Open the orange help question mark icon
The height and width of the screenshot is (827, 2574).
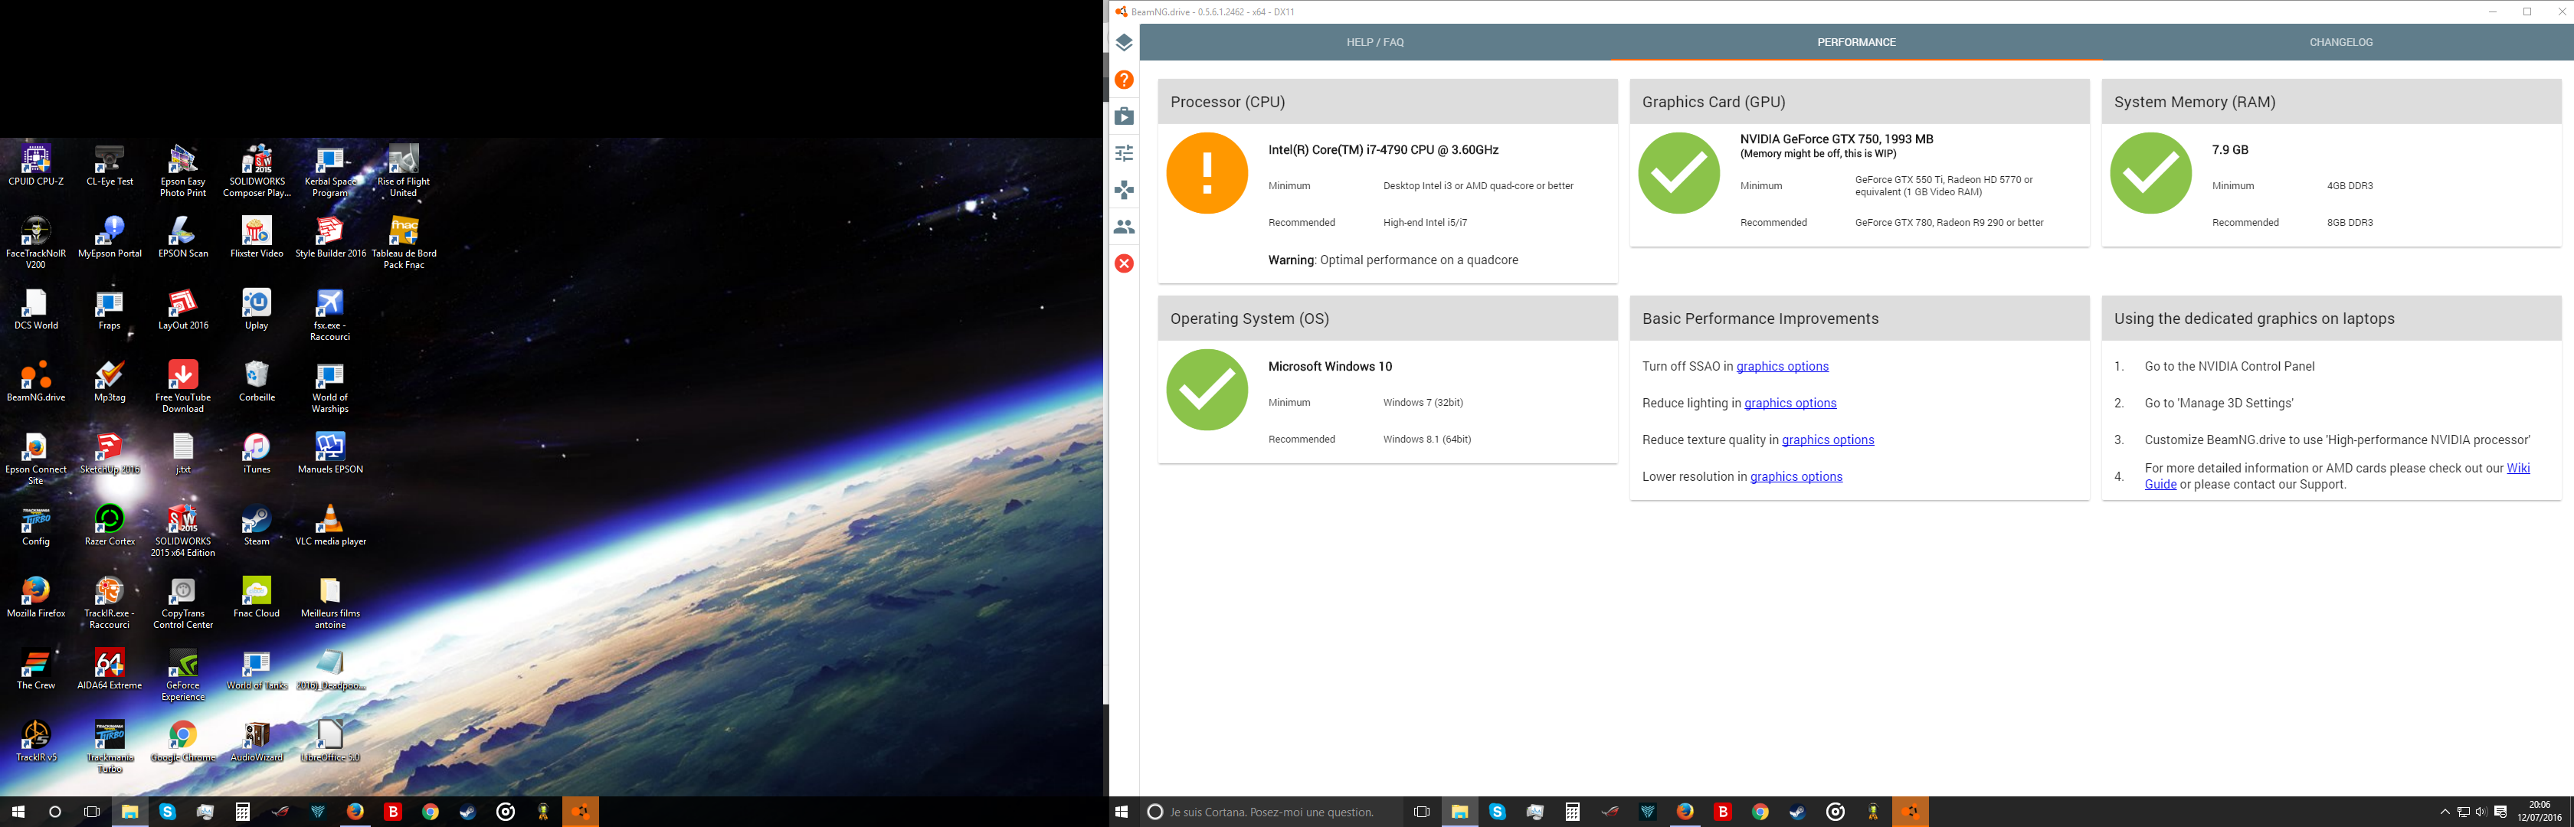[x=1124, y=80]
